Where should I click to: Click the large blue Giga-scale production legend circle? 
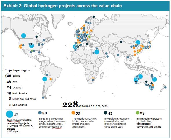click(10, 114)
